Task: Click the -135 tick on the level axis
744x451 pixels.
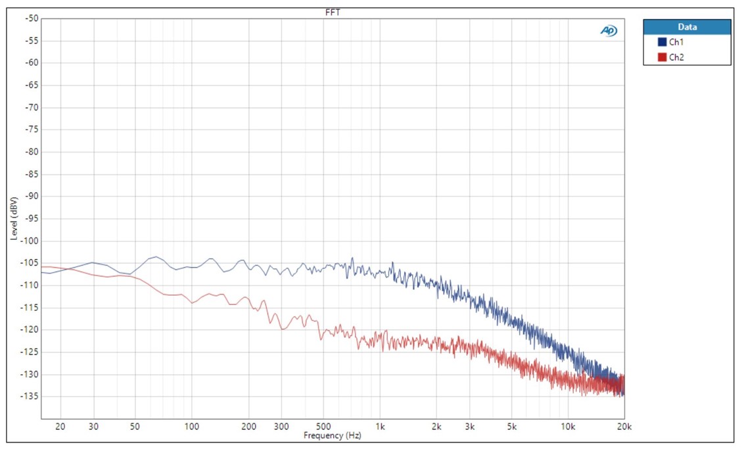Action: 30,396
